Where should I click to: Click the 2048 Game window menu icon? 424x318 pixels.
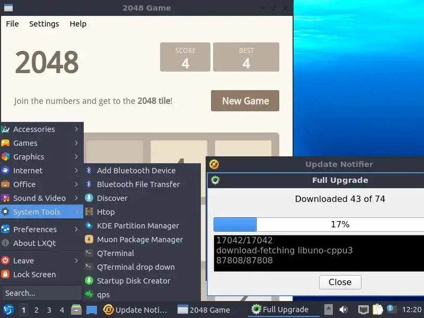point(8,7)
